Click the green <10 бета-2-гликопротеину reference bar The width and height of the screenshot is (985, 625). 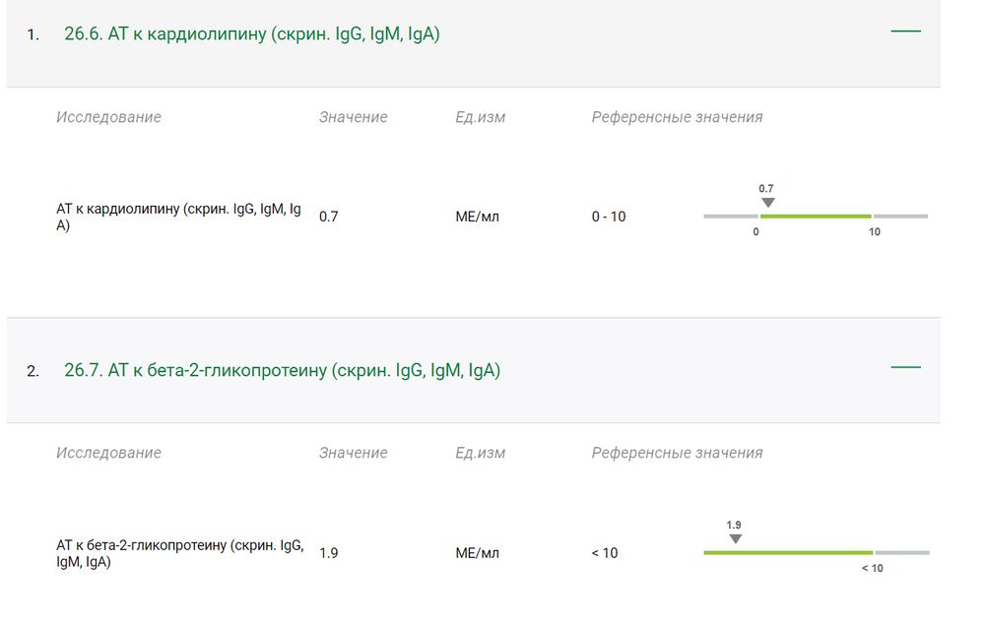pos(788,553)
